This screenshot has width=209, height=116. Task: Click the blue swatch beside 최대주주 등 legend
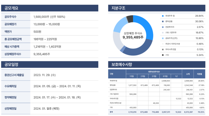point(163,16)
